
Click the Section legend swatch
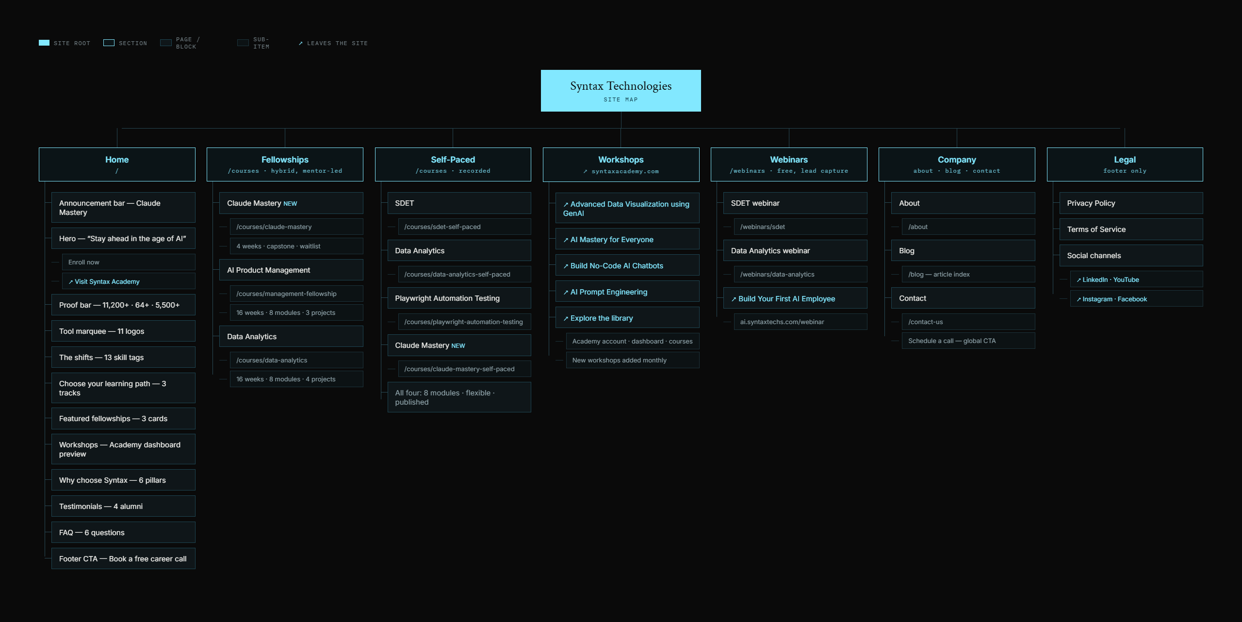click(109, 43)
